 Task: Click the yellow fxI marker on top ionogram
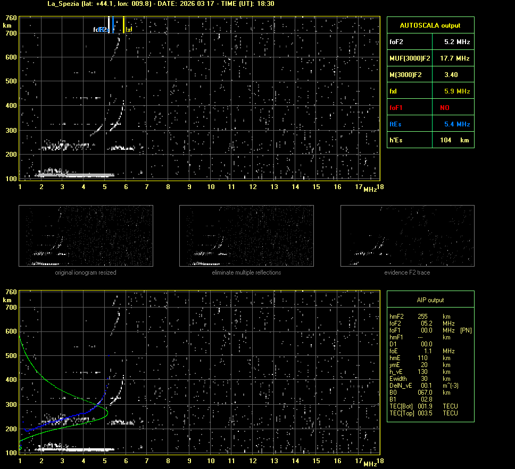pos(124,25)
